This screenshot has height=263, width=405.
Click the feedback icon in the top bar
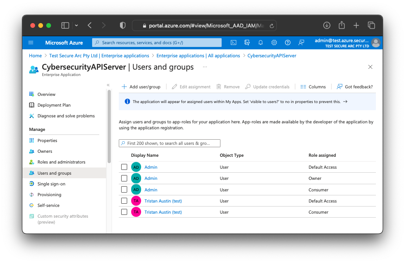(x=301, y=43)
